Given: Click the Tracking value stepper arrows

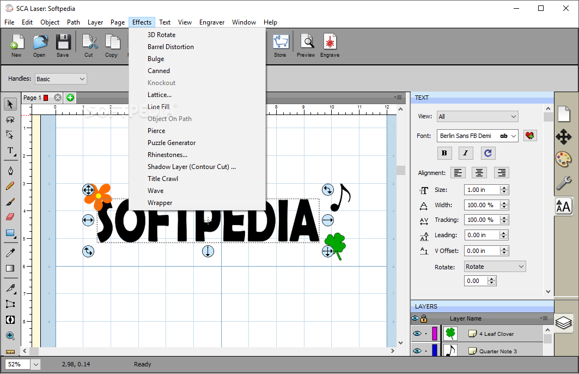Looking at the screenshot, I should coord(504,220).
